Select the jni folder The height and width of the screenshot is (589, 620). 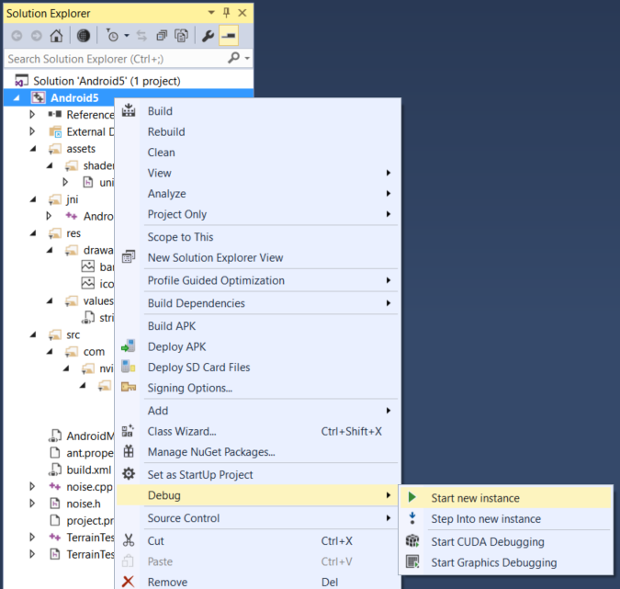72,199
